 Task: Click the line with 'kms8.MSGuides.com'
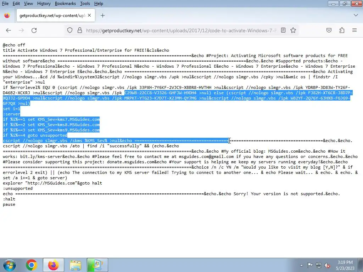pos(51,125)
